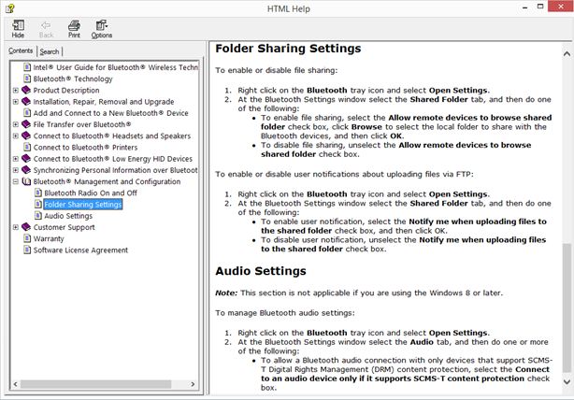574x400 pixels.
Task: Open the Bluetooth Technology topic
Action: coord(73,79)
